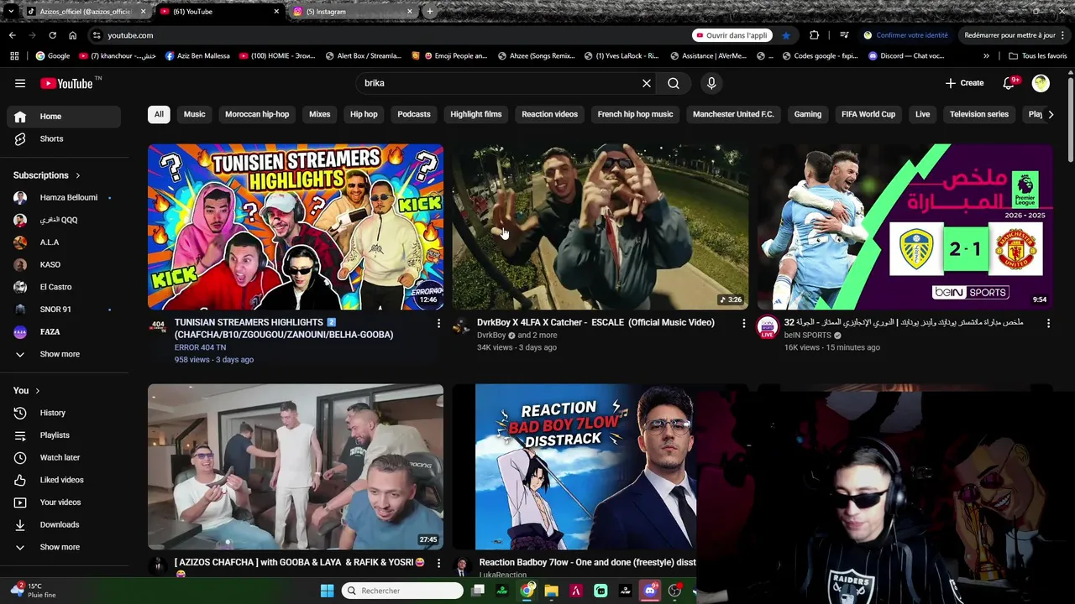Open the YouTube hamburger guide menu
Screen dimensions: 1075x604
[20, 83]
